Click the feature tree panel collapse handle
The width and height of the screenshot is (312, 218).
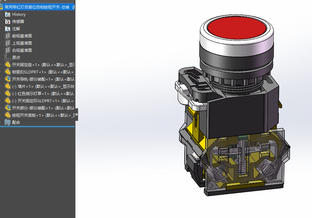pyautogui.click(x=77, y=114)
